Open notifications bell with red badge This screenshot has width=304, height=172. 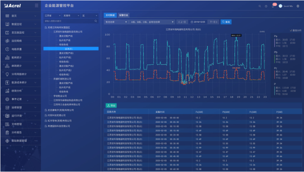point(273,6)
